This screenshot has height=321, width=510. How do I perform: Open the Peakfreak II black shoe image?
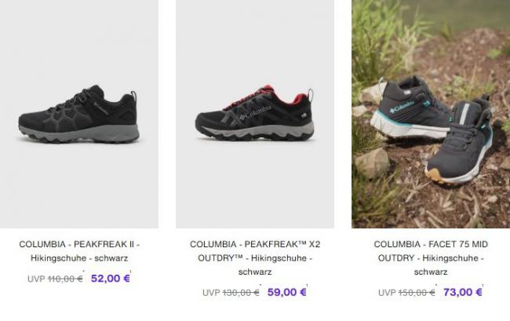pyautogui.click(x=79, y=114)
